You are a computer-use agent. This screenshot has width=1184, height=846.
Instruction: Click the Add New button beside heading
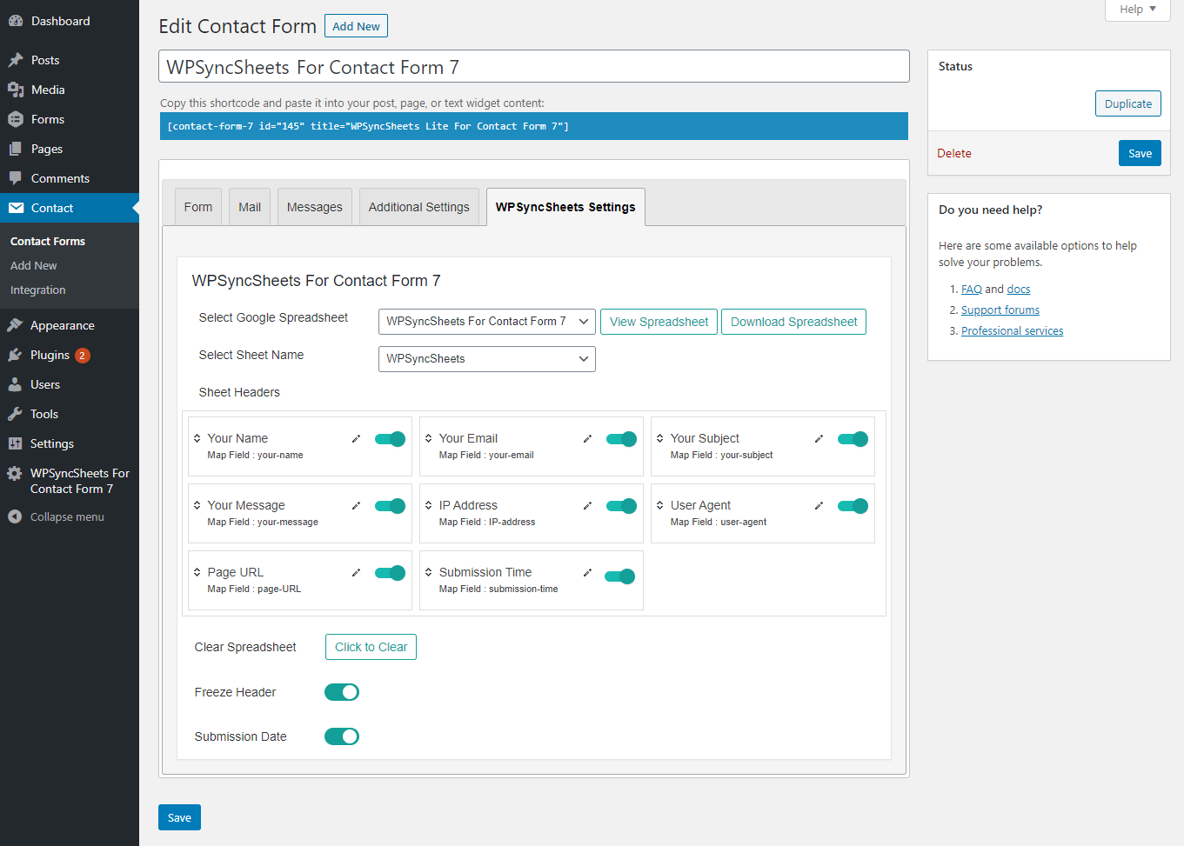(x=356, y=26)
